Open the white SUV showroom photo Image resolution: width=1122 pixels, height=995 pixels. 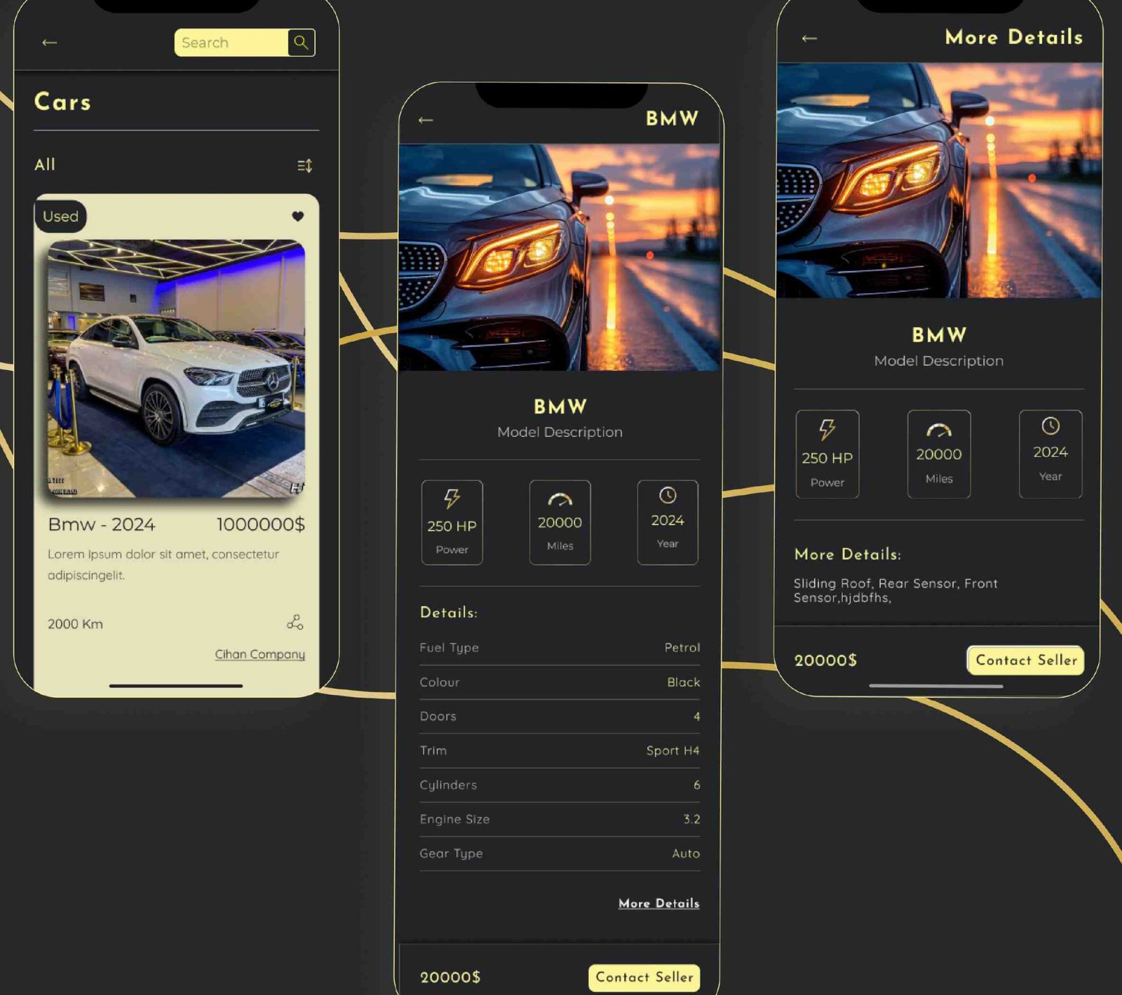click(176, 369)
